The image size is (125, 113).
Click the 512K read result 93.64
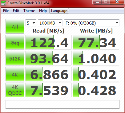[48, 58]
